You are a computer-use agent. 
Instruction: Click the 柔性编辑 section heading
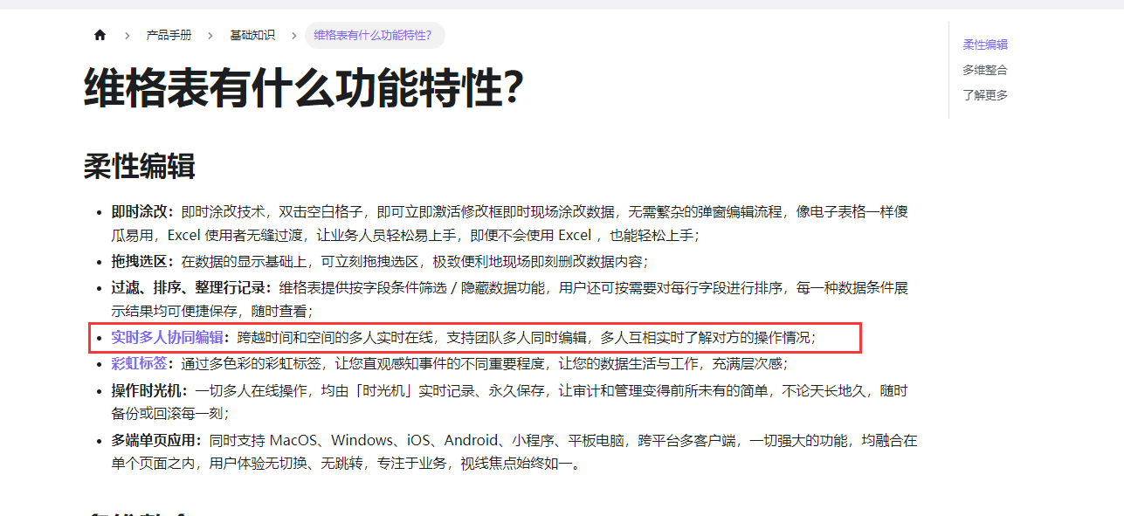[x=139, y=166]
